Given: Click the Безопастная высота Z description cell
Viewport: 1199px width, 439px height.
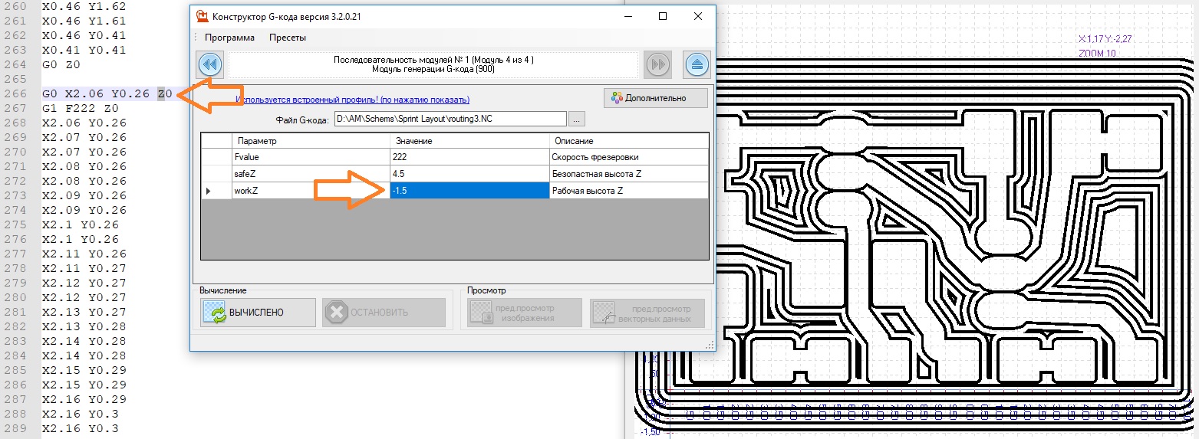Looking at the screenshot, I should coord(628,174).
